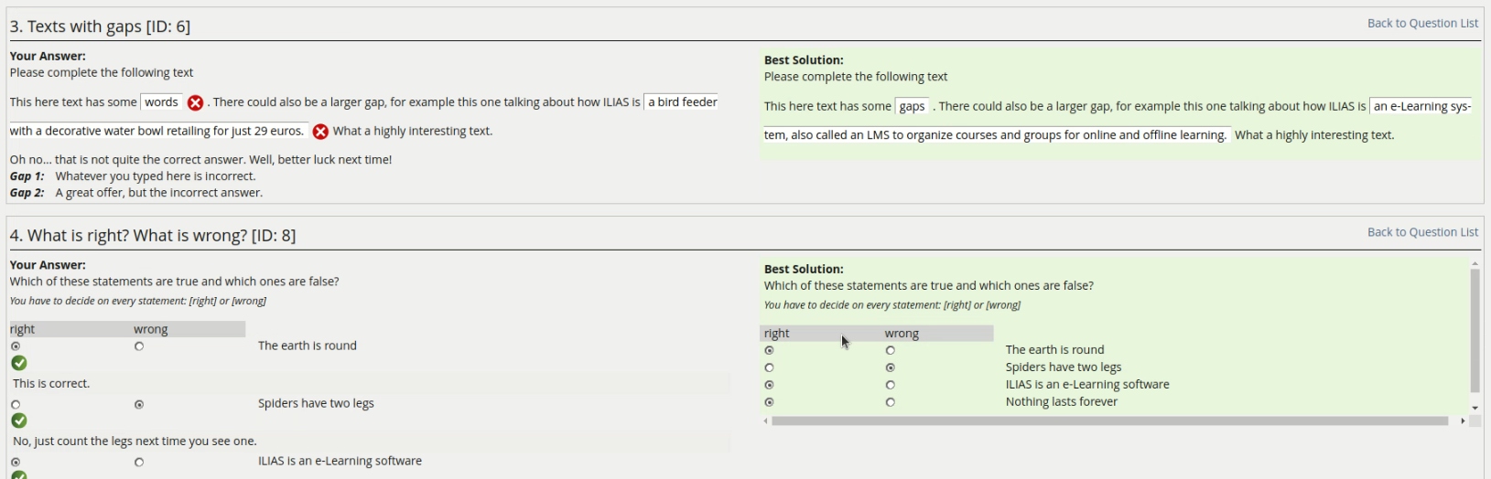Click red error icon after '29 euros' gap

tap(320, 132)
